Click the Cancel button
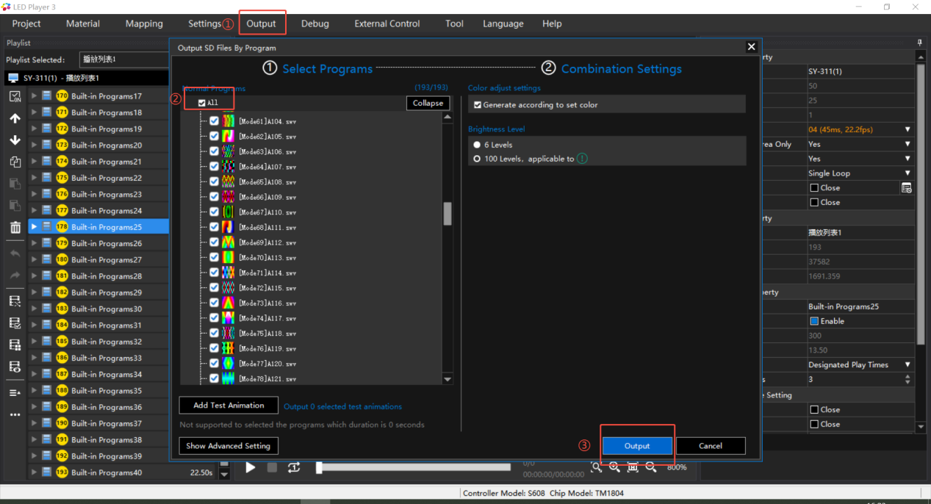Image resolution: width=931 pixels, height=504 pixels. point(711,446)
